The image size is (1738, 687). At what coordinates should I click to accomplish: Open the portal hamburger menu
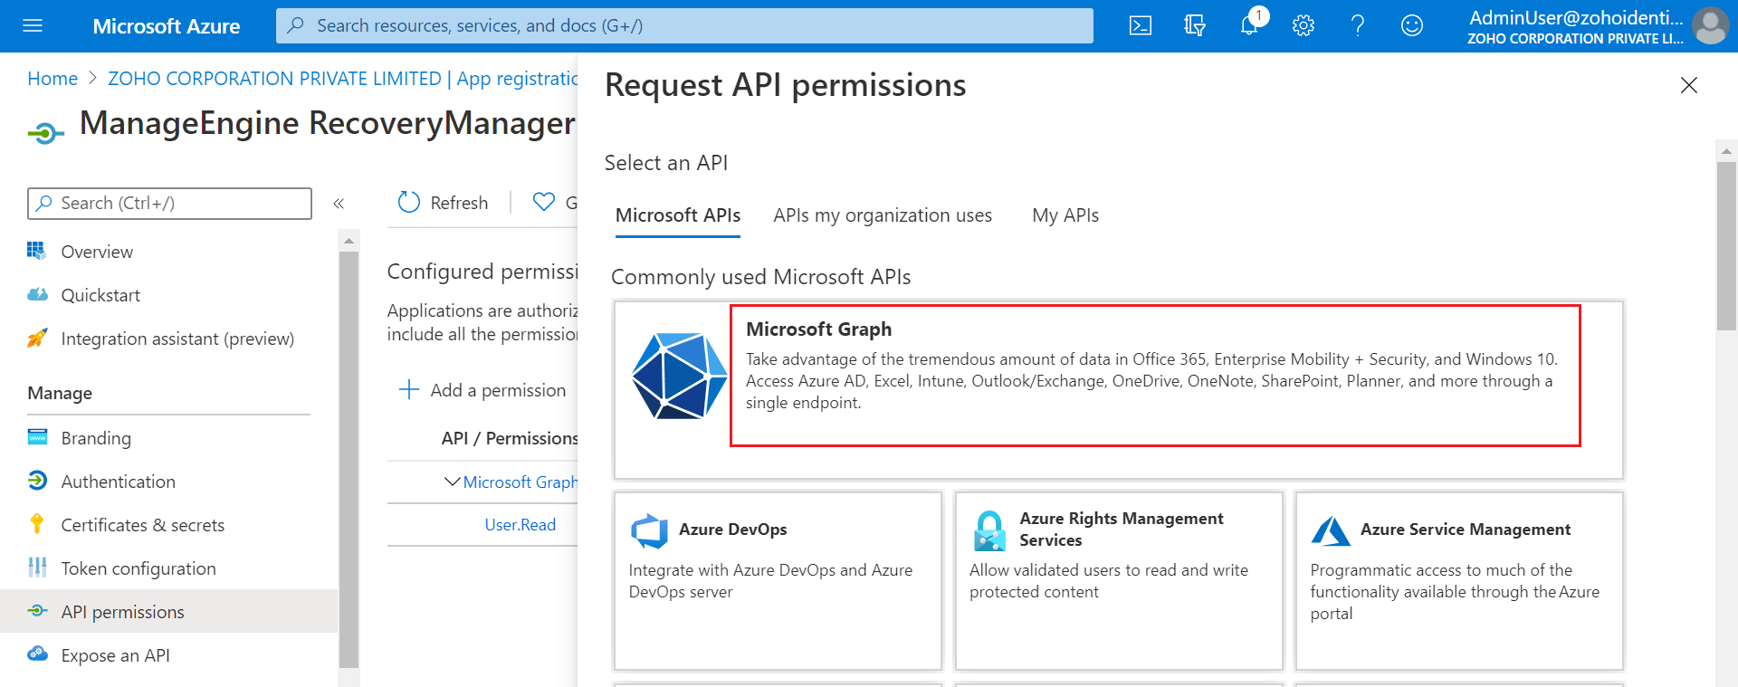click(33, 25)
